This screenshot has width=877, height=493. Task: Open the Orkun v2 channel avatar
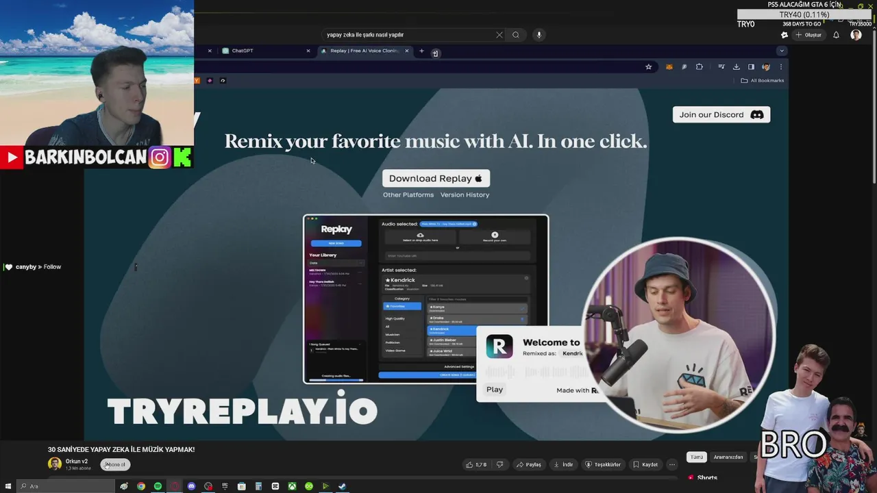click(x=55, y=464)
